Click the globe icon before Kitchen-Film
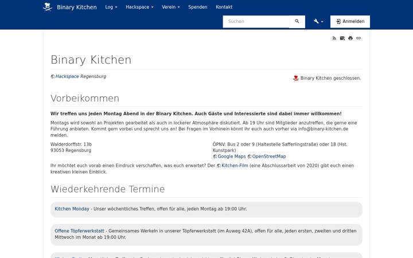413x258 pixels. click(219, 166)
